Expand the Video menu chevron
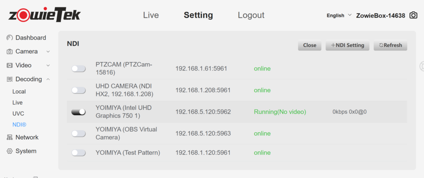 [x=48, y=65]
